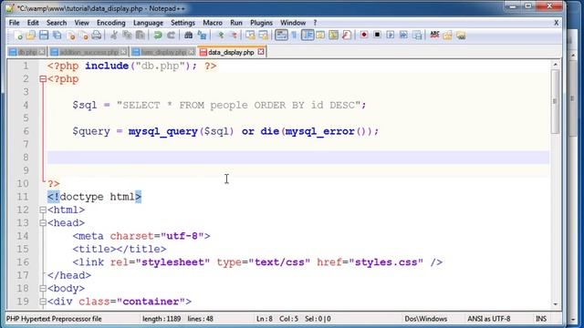584x328 pixels.
Task: Toggle synchronized vertical scrolling
Action: 250,36
